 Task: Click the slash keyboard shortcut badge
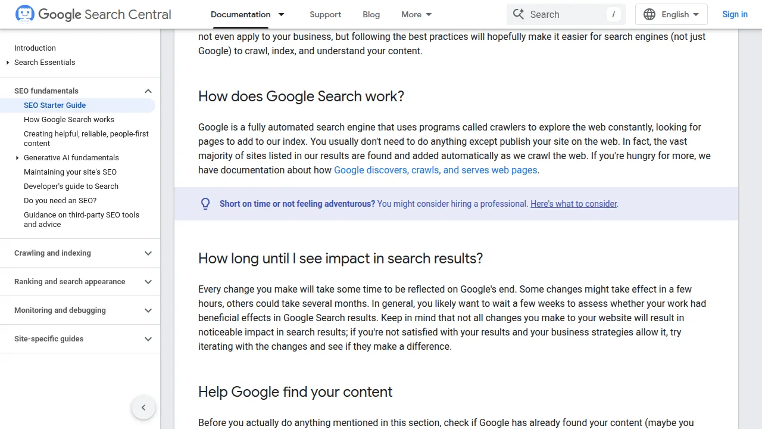click(x=613, y=14)
